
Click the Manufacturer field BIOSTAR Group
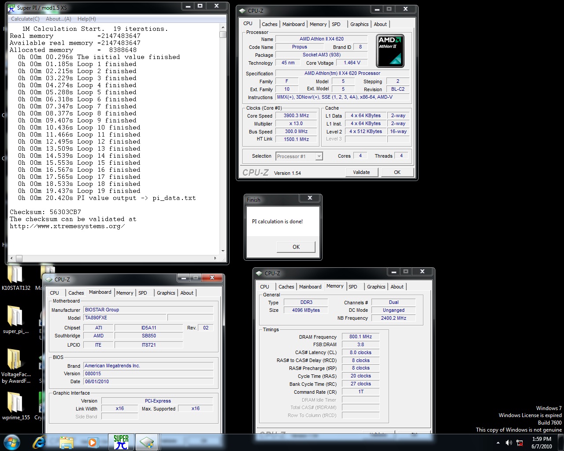click(x=148, y=310)
